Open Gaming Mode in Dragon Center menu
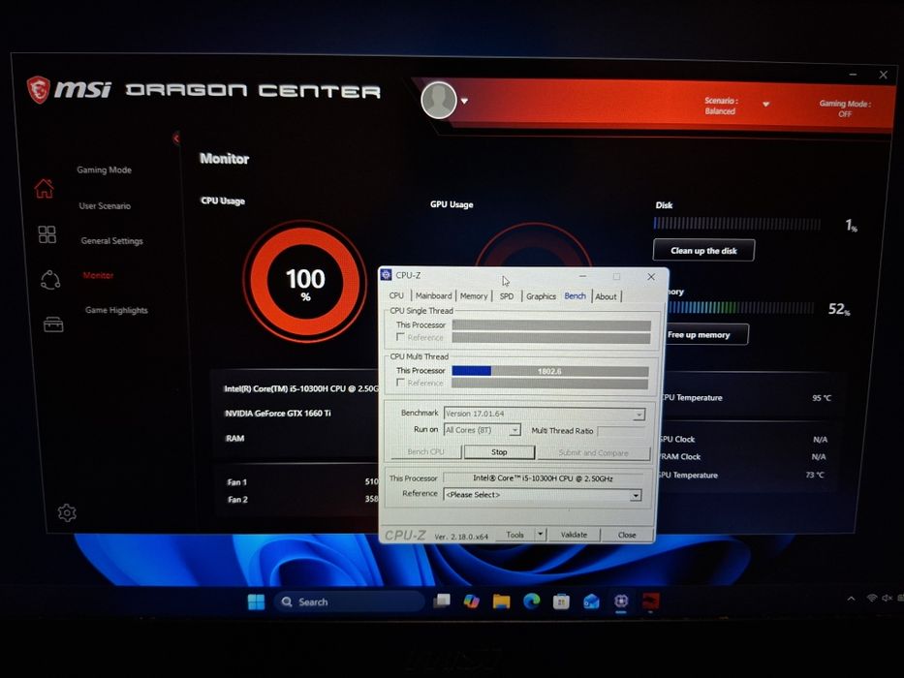The height and width of the screenshot is (678, 904). (x=105, y=170)
